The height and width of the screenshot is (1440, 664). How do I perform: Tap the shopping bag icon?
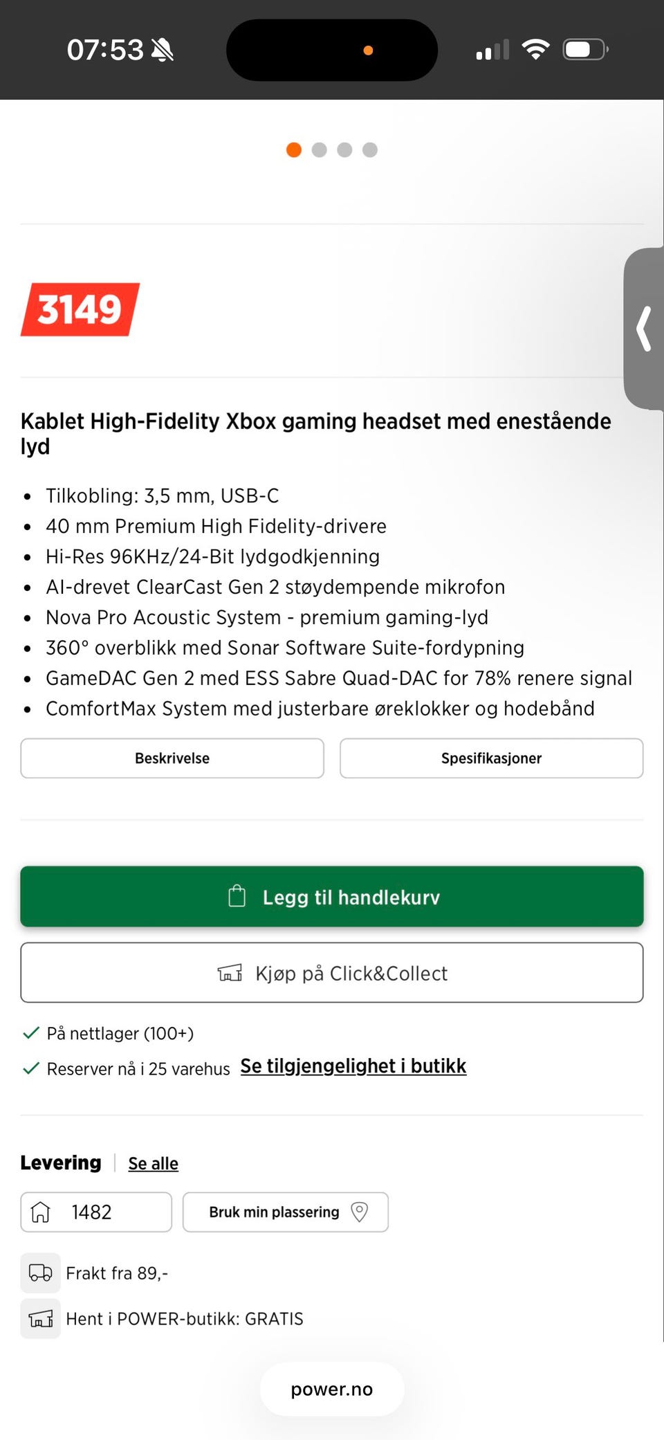click(x=237, y=896)
